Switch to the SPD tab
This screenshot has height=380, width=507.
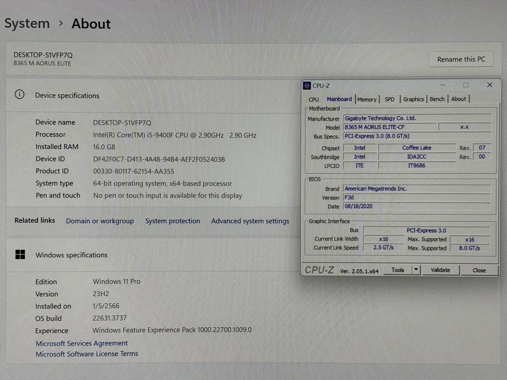(389, 99)
